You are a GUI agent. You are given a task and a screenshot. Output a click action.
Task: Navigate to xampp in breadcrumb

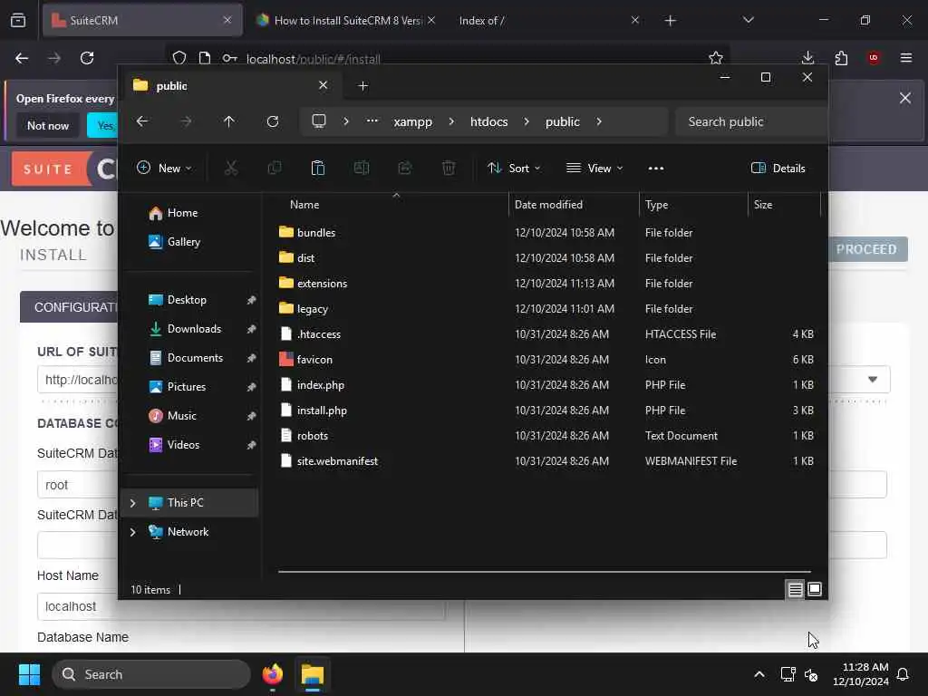[x=413, y=121]
